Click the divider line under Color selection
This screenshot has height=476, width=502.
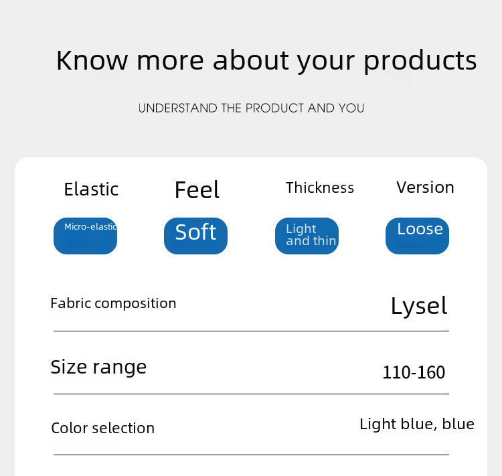pyautogui.click(x=251, y=455)
